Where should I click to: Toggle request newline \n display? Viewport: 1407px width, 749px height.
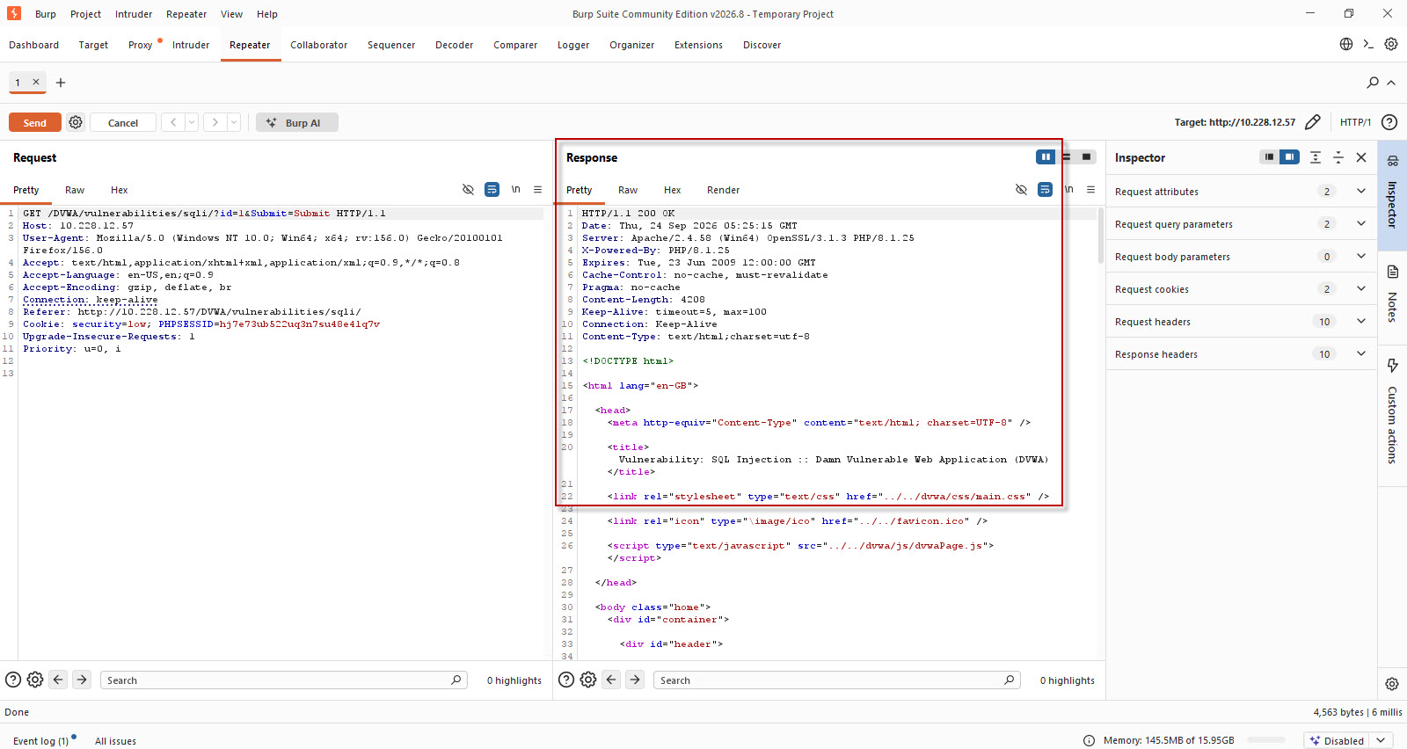[516, 189]
